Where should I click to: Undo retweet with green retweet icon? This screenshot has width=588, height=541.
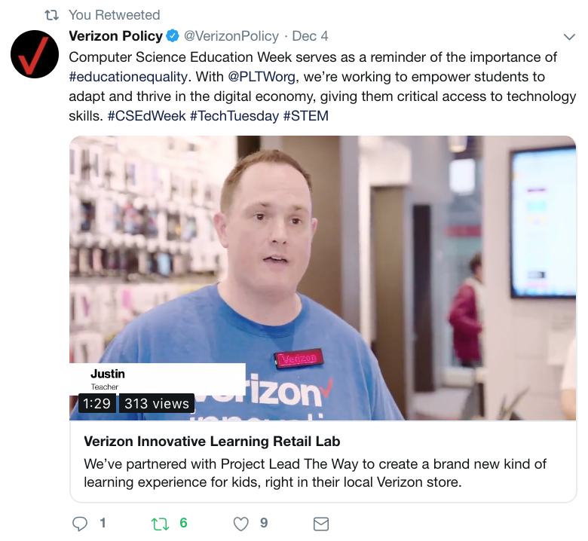[x=160, y=524]
